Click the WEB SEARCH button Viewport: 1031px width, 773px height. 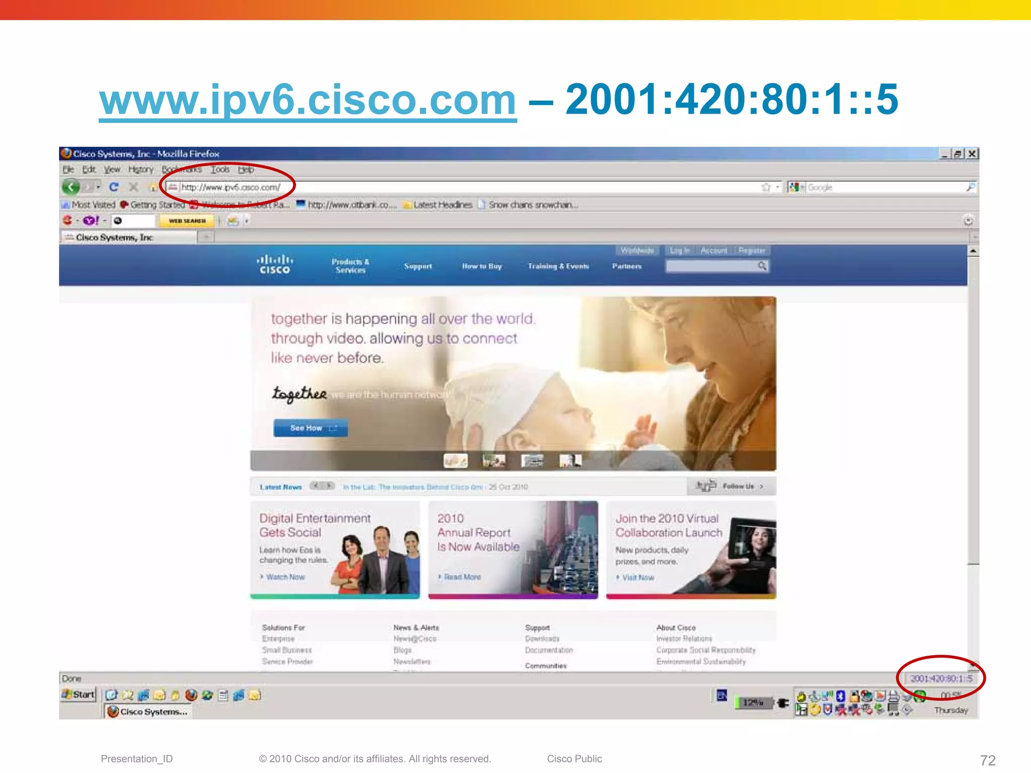[187, 220]
